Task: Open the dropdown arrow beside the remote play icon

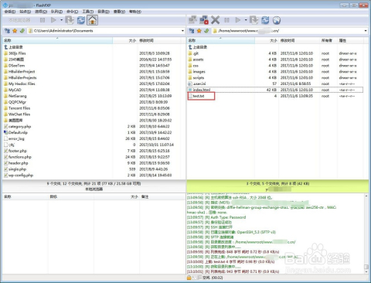Action: coord(246,20)
